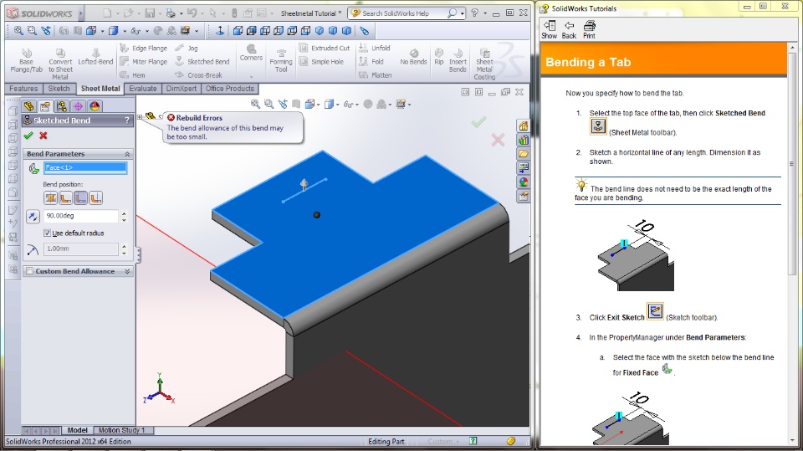Select the Model tab
Image resolution: width=803 pixels, height=451 pixels.
77,430
